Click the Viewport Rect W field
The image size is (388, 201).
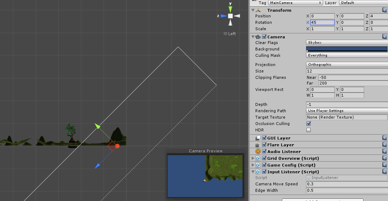[322, 95]
